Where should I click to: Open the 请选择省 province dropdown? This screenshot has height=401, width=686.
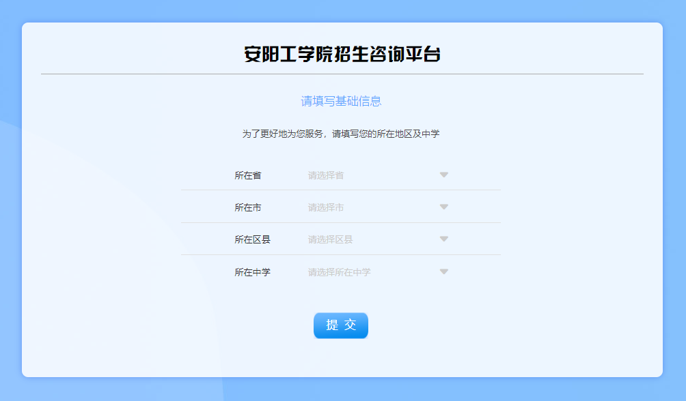tap(378, 175)
